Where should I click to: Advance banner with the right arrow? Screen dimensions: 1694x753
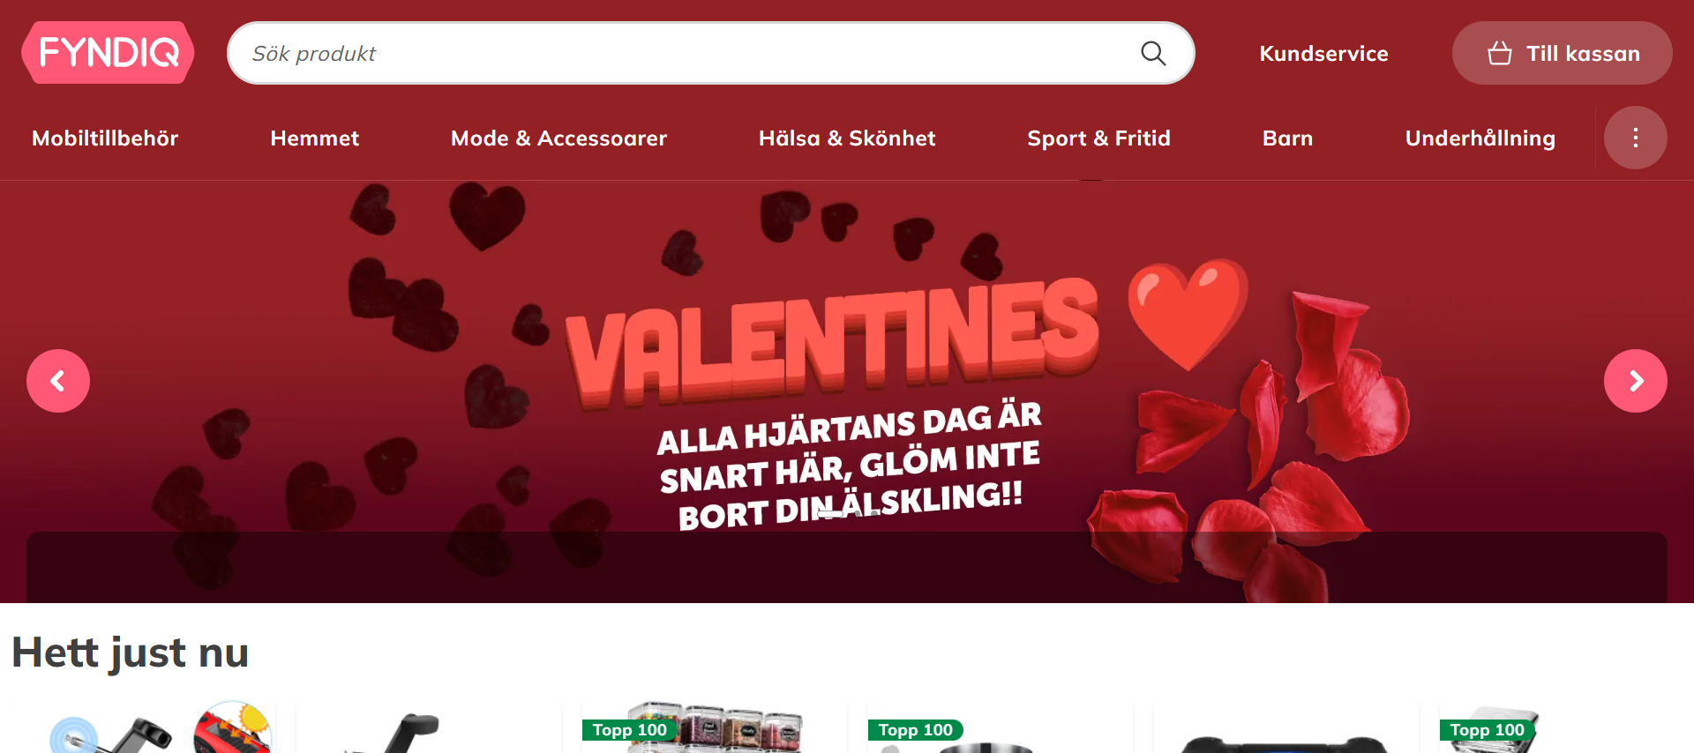pyautogui.click(x=1635, y=381)
